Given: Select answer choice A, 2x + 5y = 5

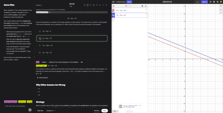Looking at the screenshot, I should pos(72,31).
